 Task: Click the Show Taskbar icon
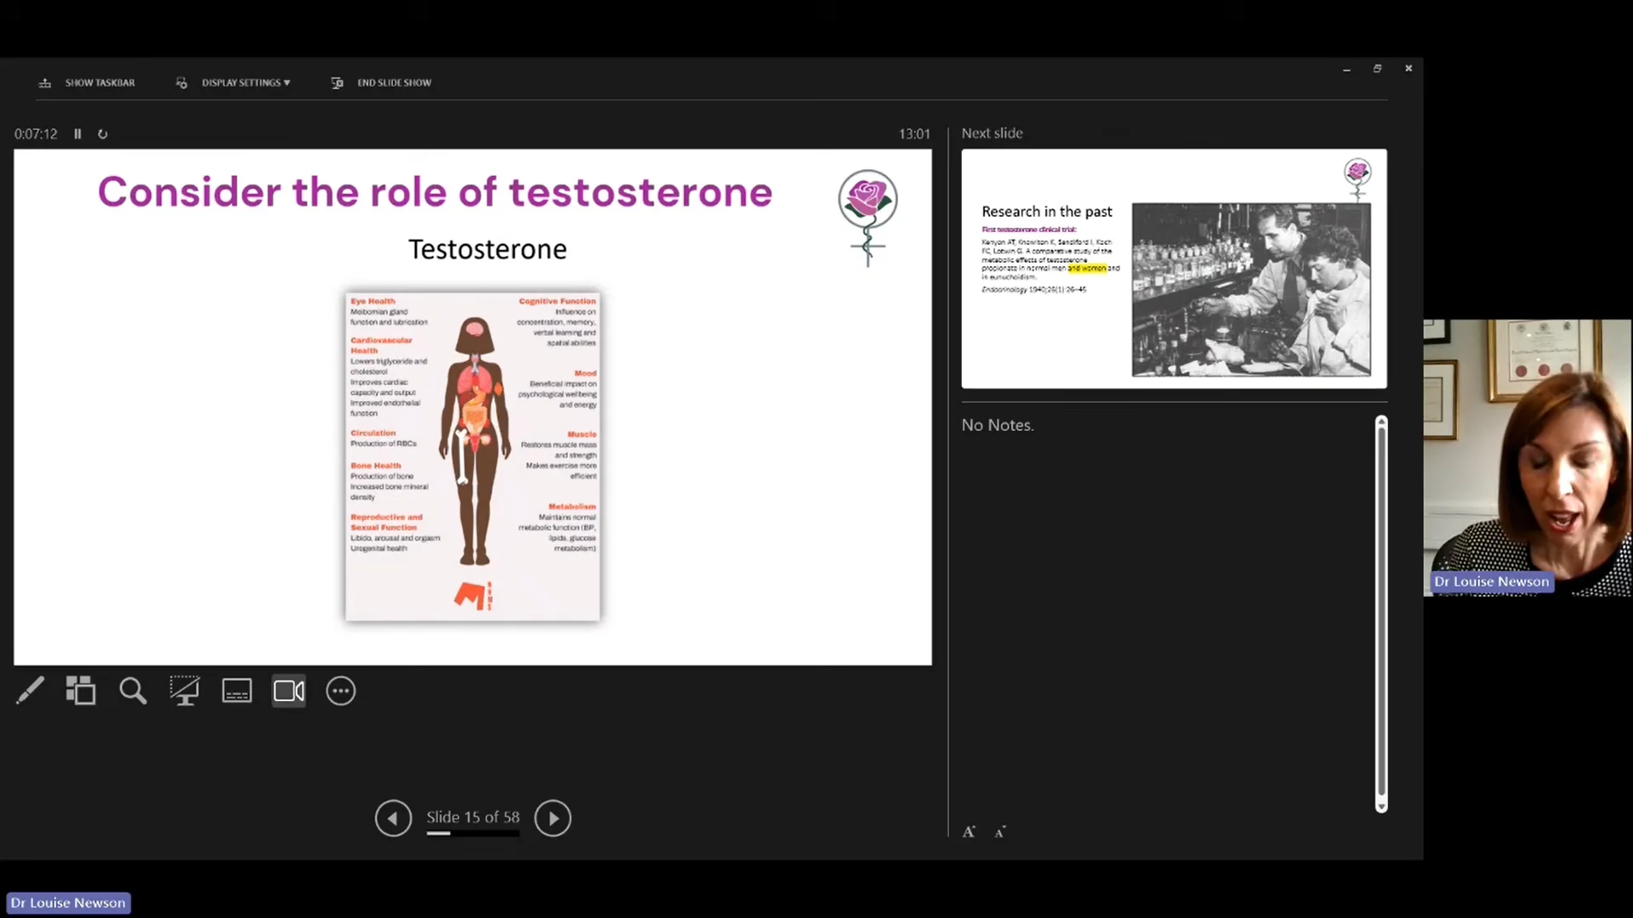[x=45, y=82]
